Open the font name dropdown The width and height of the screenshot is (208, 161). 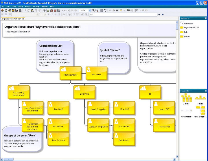pyautogui.click(x=37, y=14)
